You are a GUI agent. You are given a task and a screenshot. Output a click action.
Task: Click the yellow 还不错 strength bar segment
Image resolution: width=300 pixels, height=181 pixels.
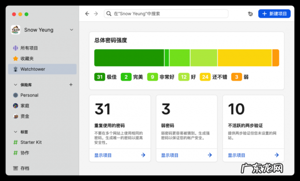coord(245,58)
